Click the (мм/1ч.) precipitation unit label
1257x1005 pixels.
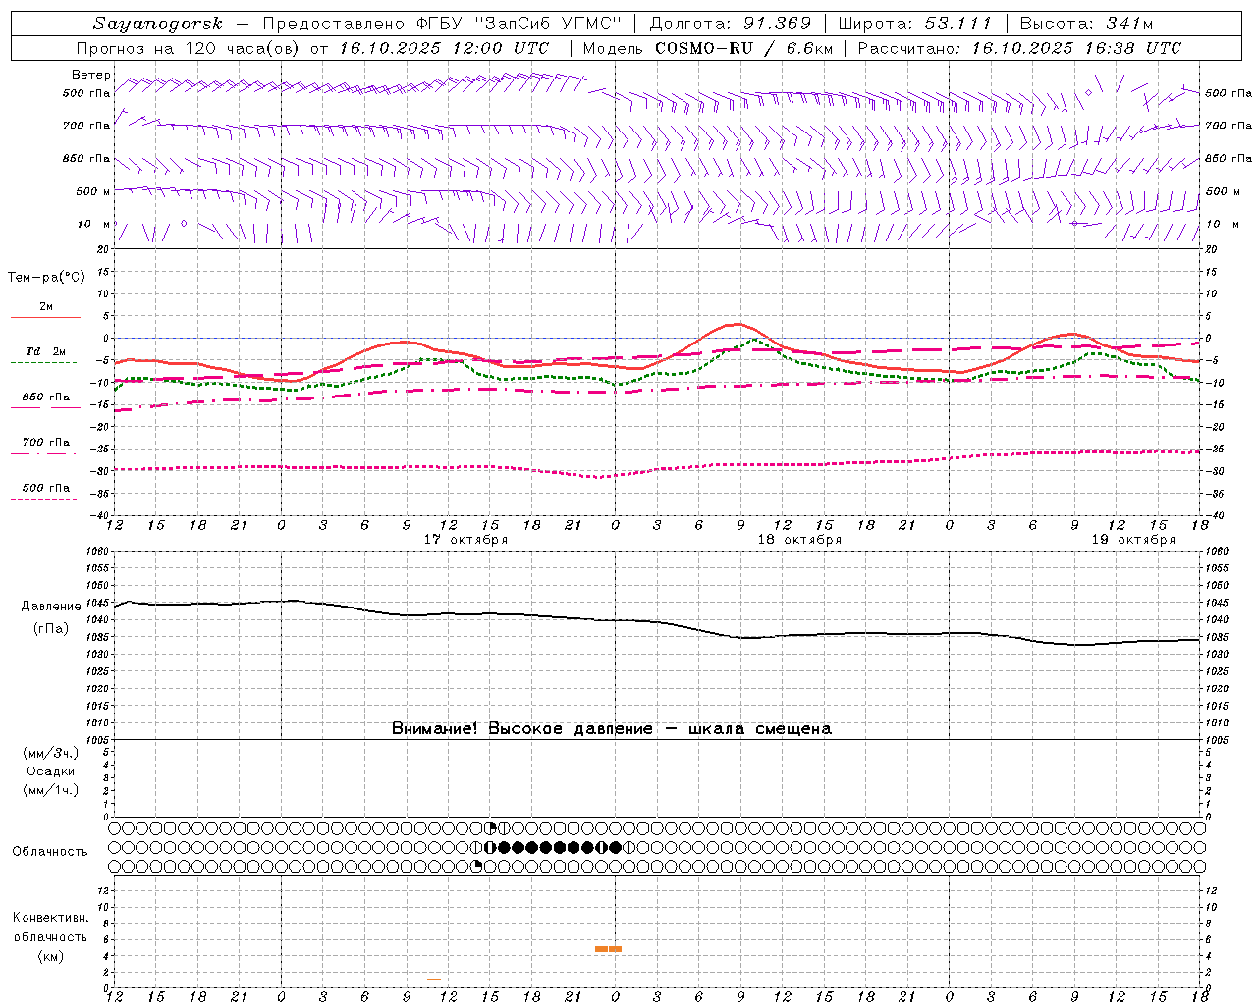click(x=51, y=790)
